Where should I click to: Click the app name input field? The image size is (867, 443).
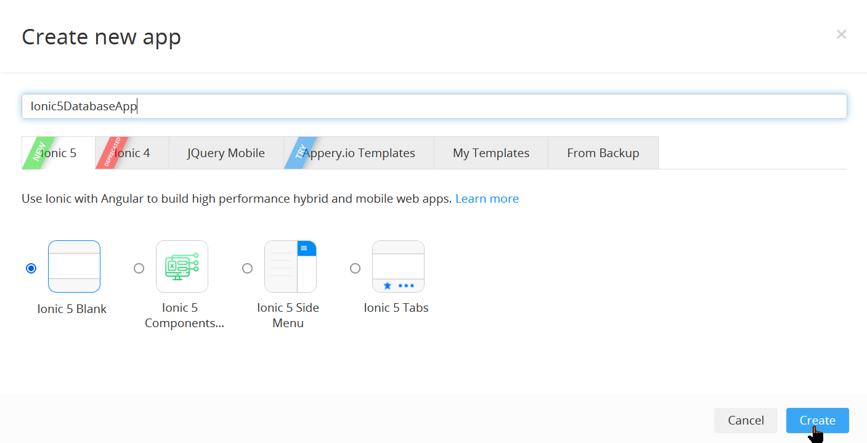point(434,106)
